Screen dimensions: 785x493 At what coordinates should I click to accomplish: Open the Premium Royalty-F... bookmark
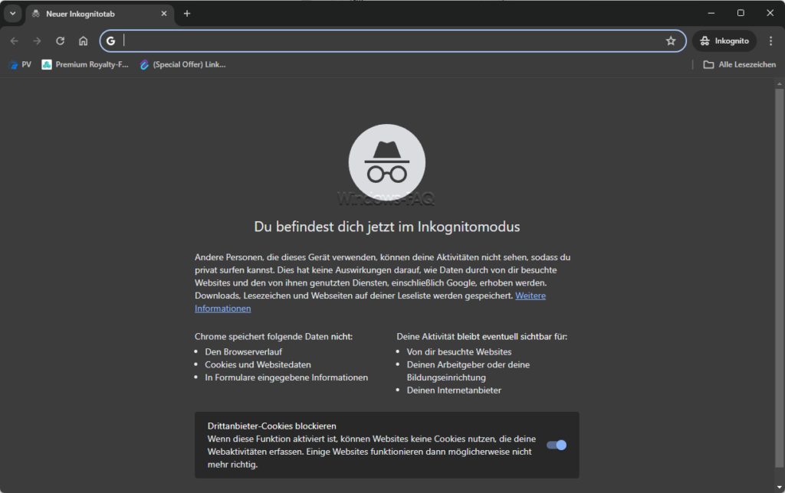pos(85,64)
